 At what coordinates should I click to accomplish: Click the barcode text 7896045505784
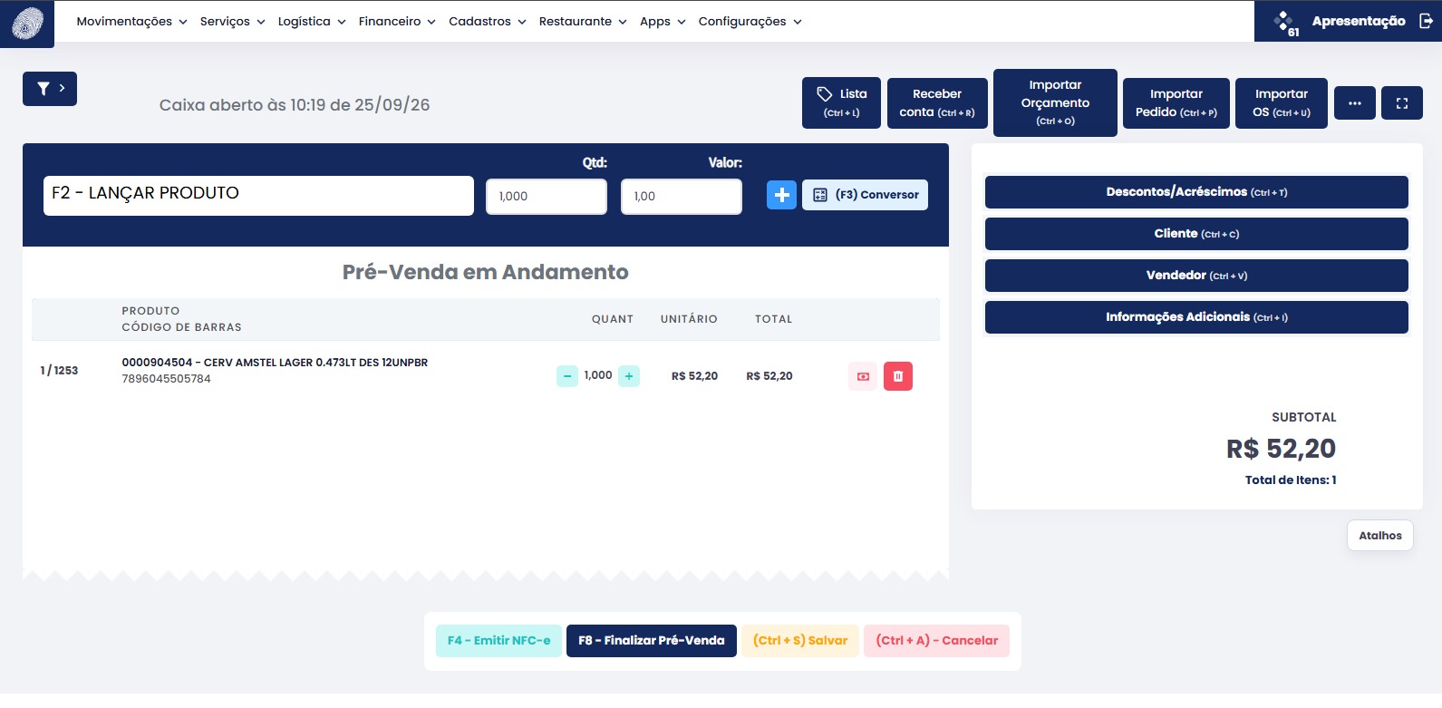[x=167, y=379]
